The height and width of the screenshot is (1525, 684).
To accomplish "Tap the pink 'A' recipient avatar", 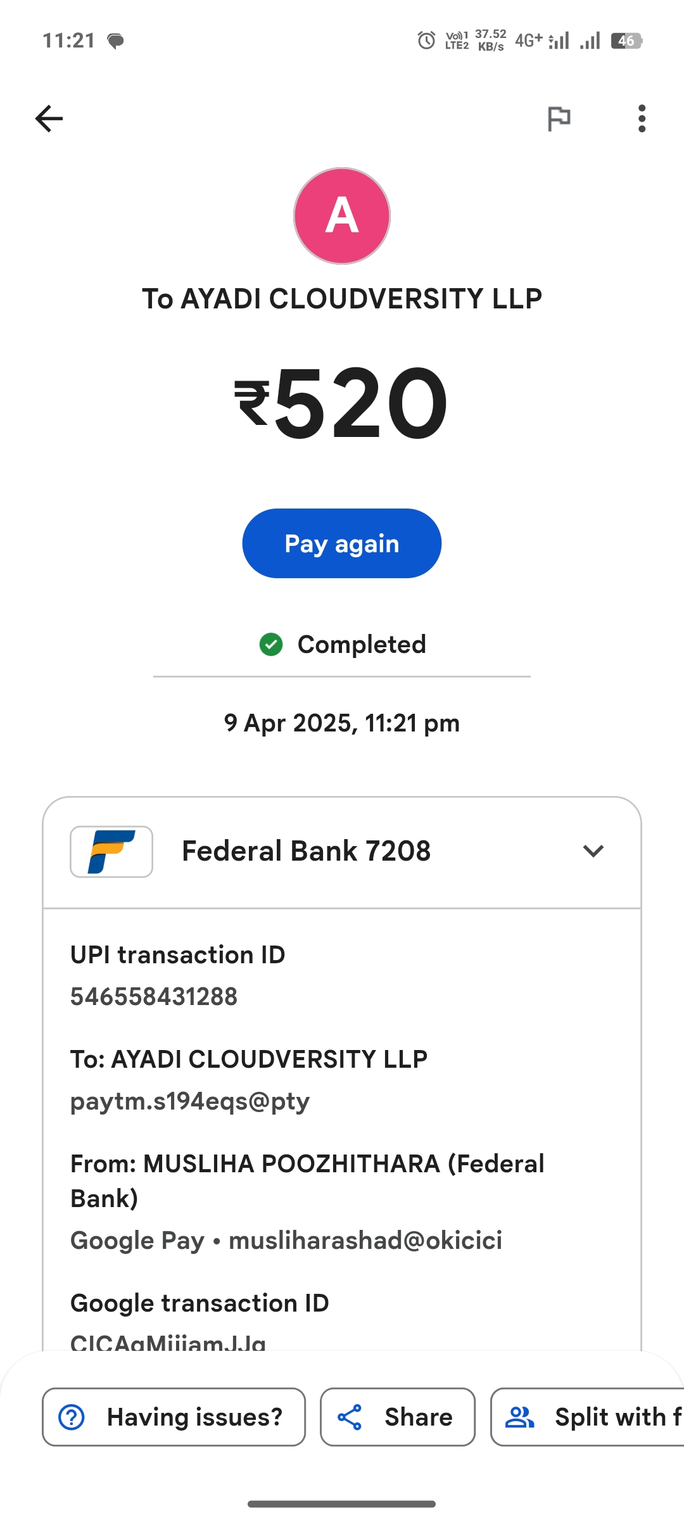I will (x=342, y=216).
